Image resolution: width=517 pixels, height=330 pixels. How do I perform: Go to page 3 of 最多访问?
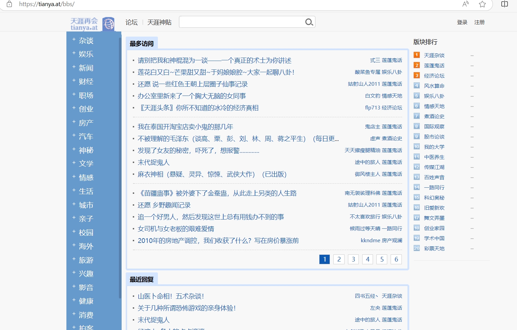coord(353,259)
